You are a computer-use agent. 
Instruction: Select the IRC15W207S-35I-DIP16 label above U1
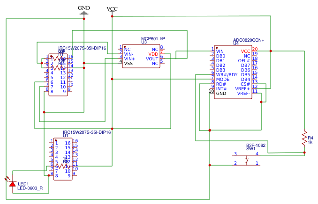(x=87, y=132)
